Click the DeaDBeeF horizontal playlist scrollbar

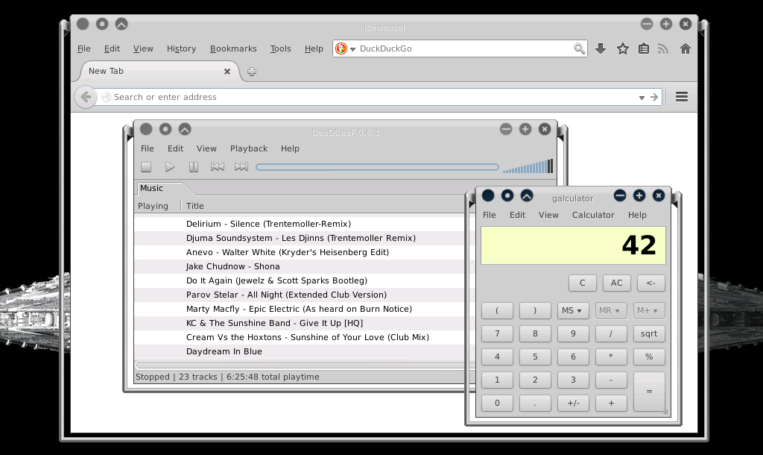tap(300, 365)
